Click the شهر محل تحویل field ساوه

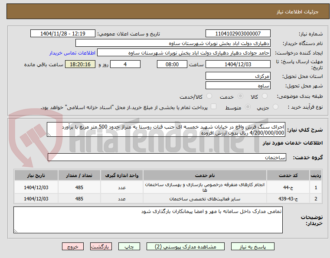click(238, 86)
